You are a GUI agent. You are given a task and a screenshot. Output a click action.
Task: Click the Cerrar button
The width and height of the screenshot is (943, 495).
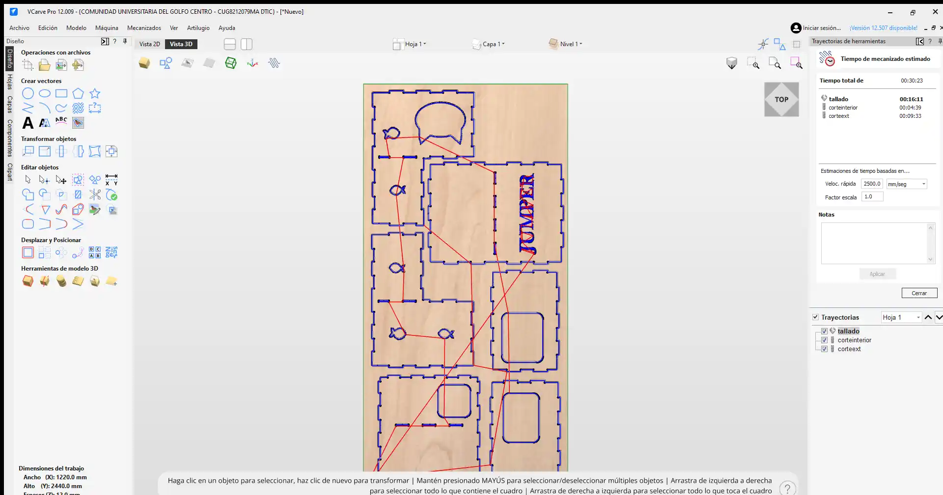click(x=919, y=293)
